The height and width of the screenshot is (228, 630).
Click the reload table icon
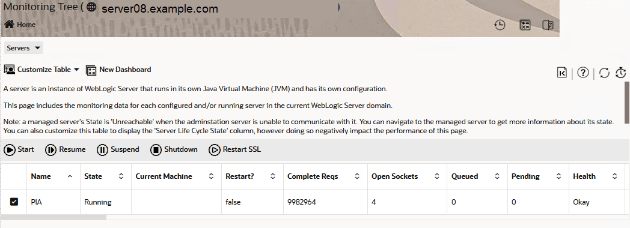pyautogui.click(x=604, y=73)
